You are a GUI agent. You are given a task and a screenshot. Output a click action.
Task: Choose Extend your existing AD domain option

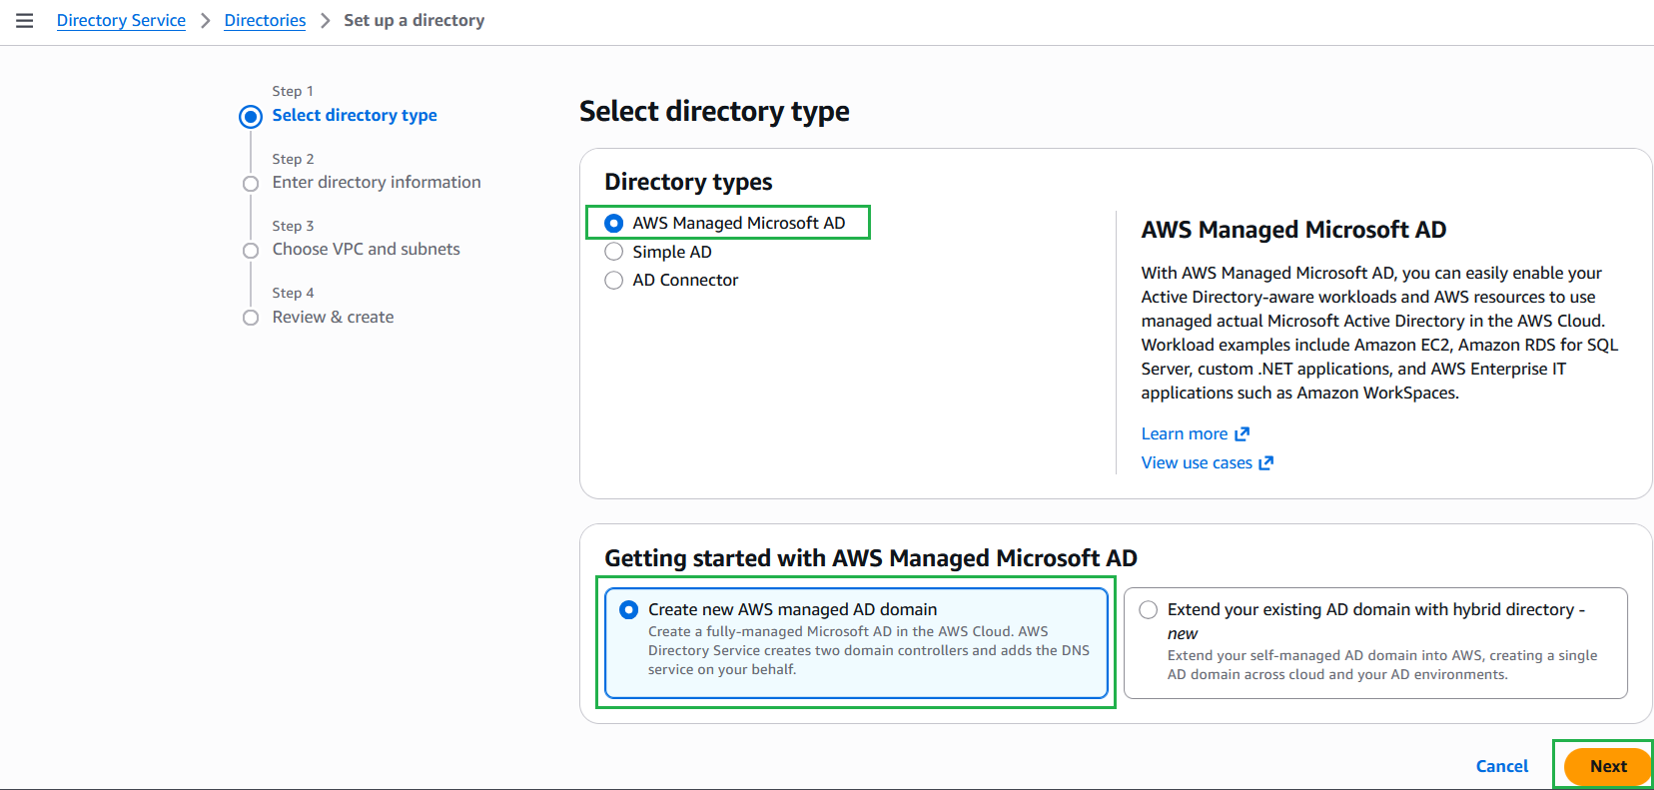(1375, 642)
